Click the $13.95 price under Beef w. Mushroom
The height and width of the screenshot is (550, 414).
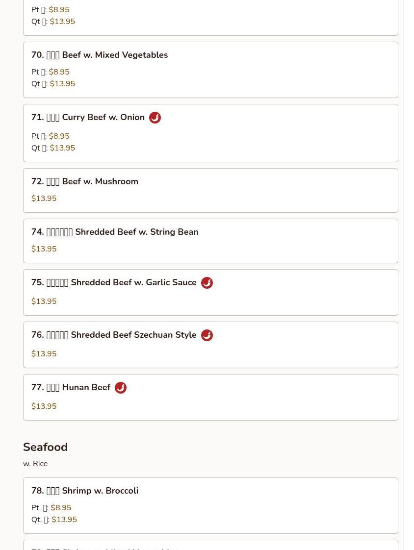44,199
